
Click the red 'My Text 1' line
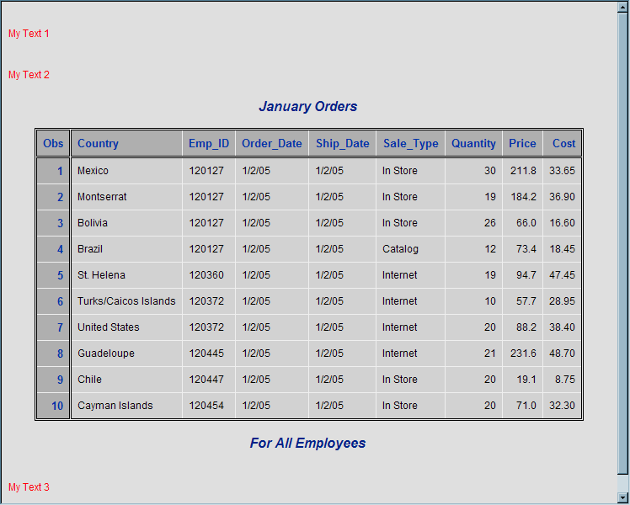[x=29, y=34]
